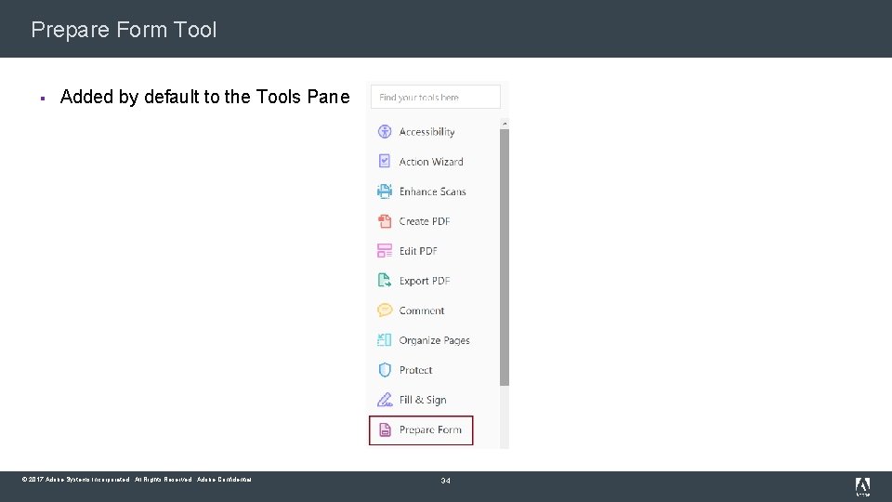The height and width of the screenshot is (502, 892).
Task: Click the Accessibility tool icon
Action: pos(385,131)
